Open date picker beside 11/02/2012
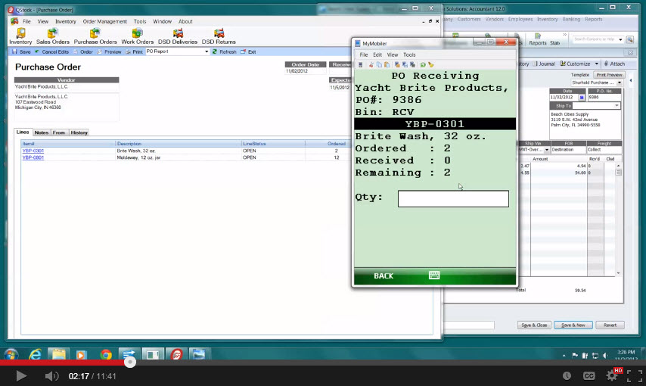Image resolution: width=646 pixels, height=386 pixels. pos(582,98)
